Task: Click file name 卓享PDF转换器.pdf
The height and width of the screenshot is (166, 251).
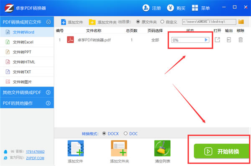Action: pos(94,40)
